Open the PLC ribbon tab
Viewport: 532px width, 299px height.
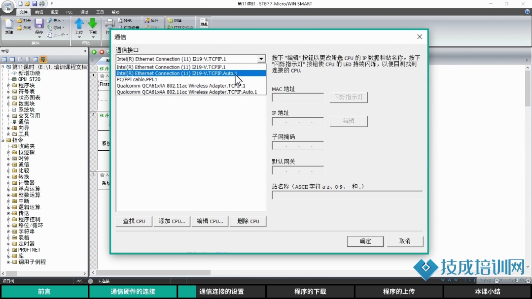click(x=70, y=12)
